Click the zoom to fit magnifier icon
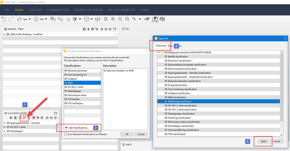 coord(106,19)
